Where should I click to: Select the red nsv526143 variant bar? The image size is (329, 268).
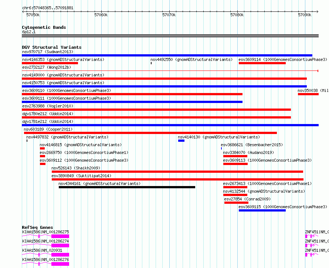coord(177,172)
